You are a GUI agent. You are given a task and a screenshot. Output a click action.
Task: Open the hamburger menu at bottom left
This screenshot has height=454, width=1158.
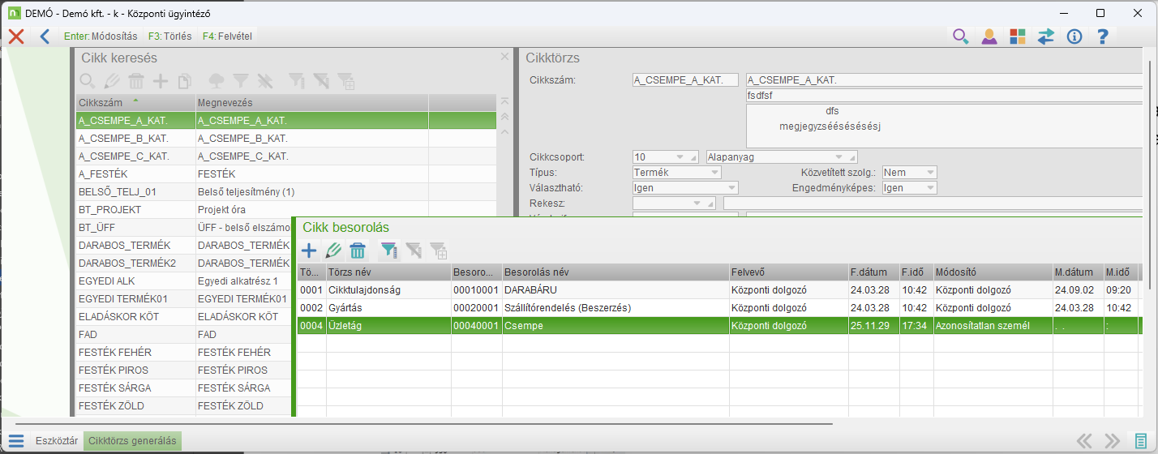16,441
